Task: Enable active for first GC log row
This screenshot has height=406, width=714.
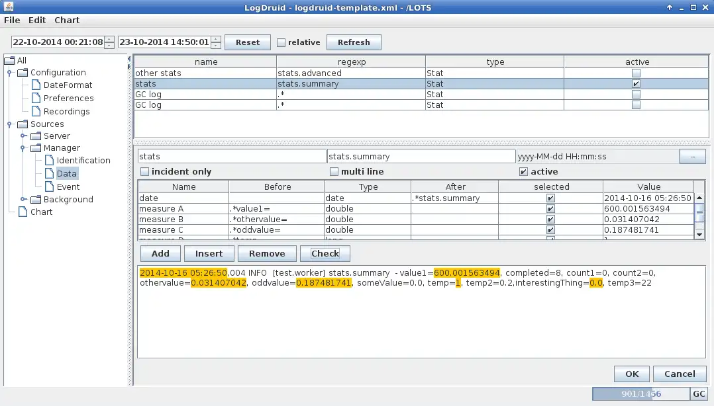Action: coord(636,94)
